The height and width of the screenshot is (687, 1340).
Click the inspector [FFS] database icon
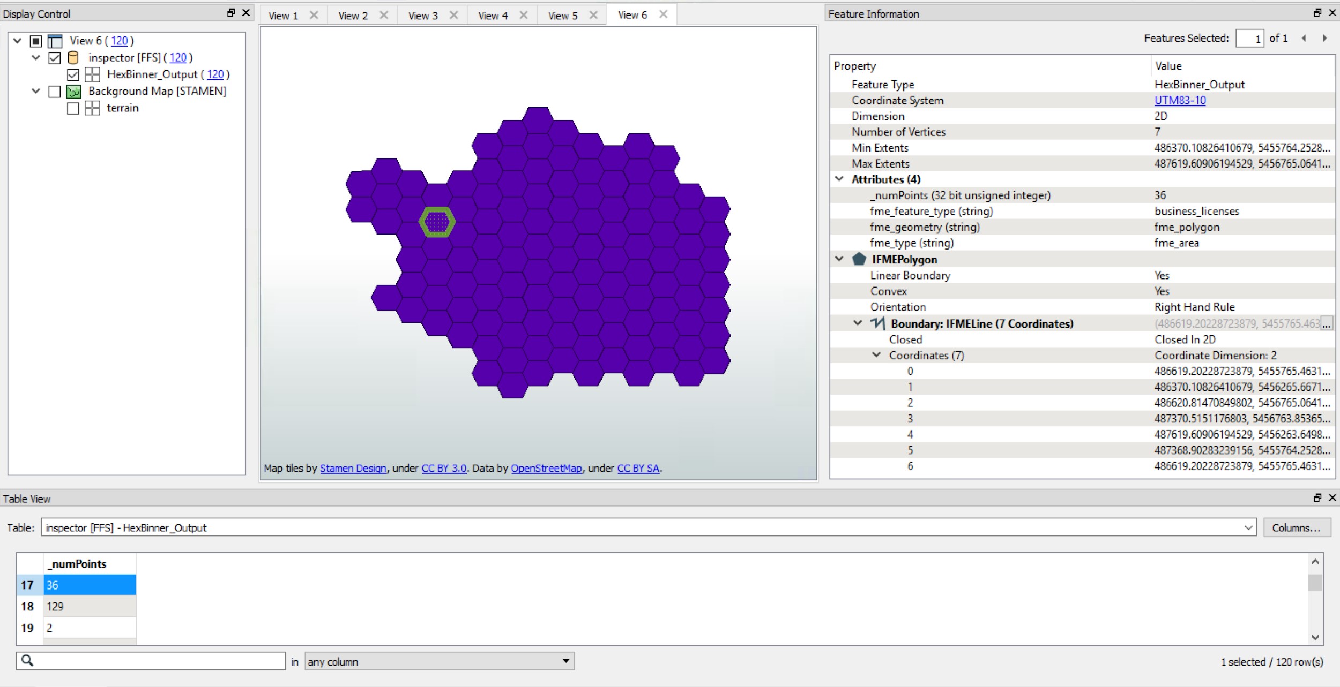click(x=73, y=57)
